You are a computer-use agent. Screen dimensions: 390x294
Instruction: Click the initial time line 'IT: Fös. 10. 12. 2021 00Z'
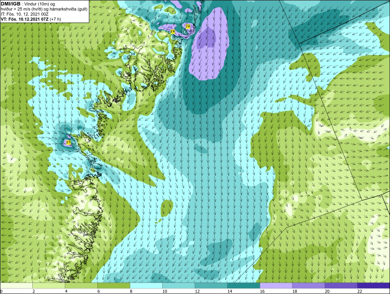[24, 14]
